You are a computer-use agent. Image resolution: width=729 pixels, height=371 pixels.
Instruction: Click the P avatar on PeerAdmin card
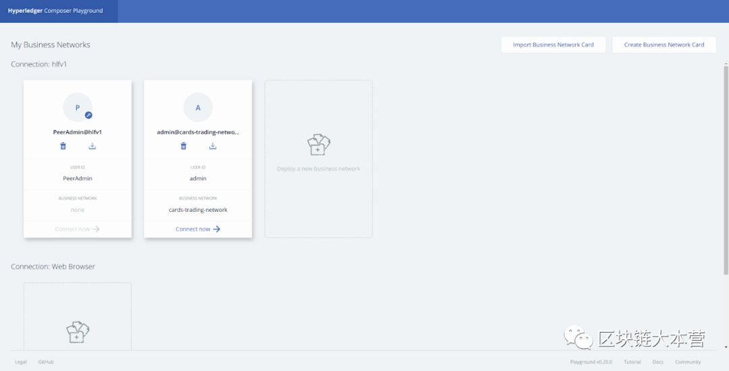[x=78, y=107]
